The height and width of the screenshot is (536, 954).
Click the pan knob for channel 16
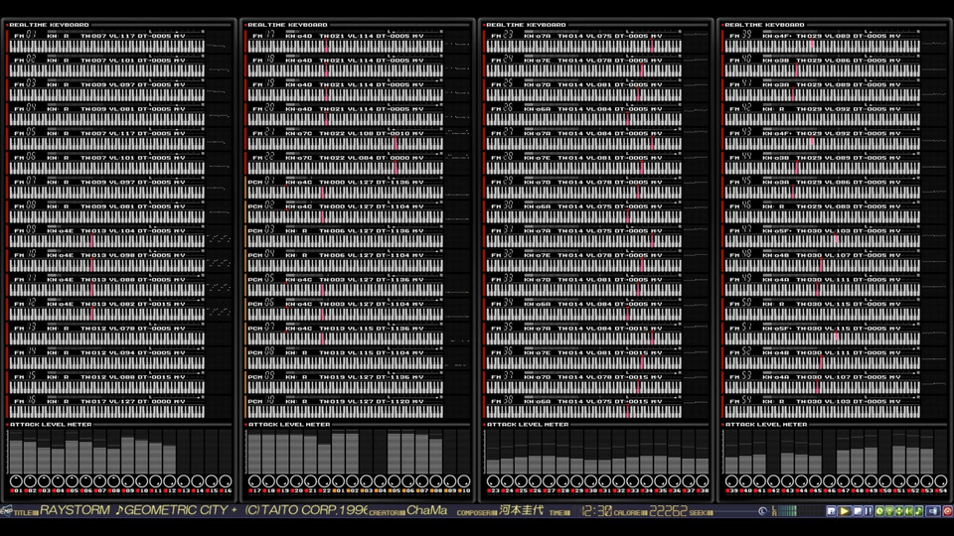click(x=226, y=480)
